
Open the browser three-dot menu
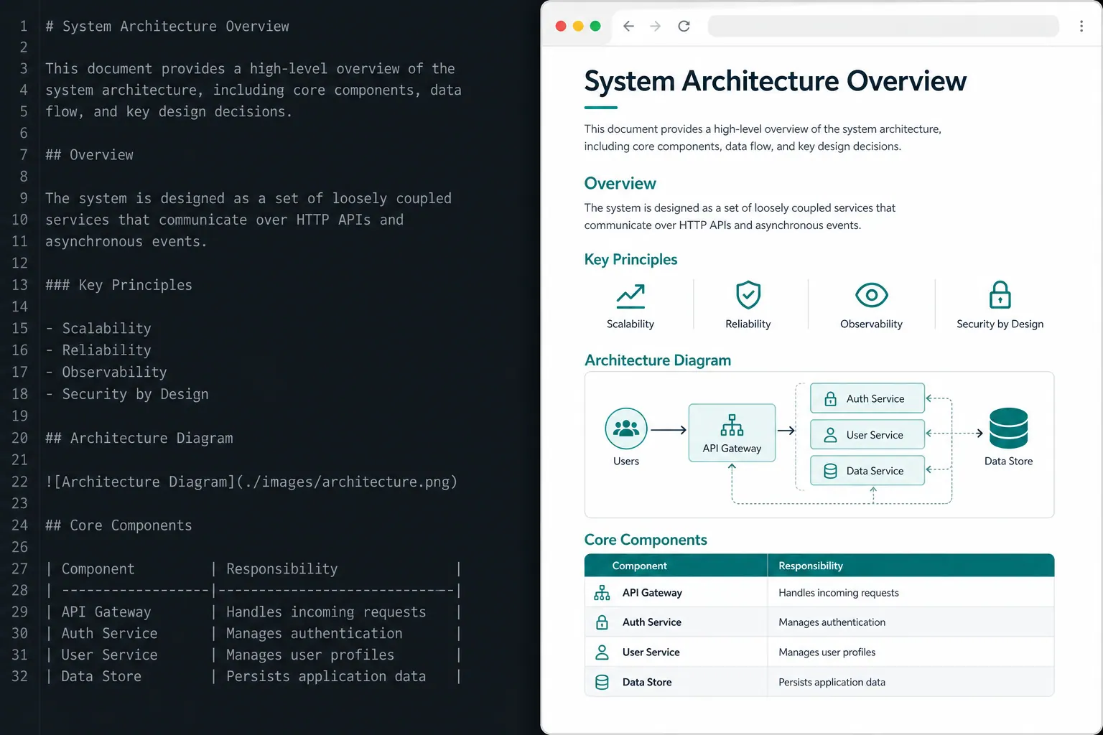pos(1081,26)
